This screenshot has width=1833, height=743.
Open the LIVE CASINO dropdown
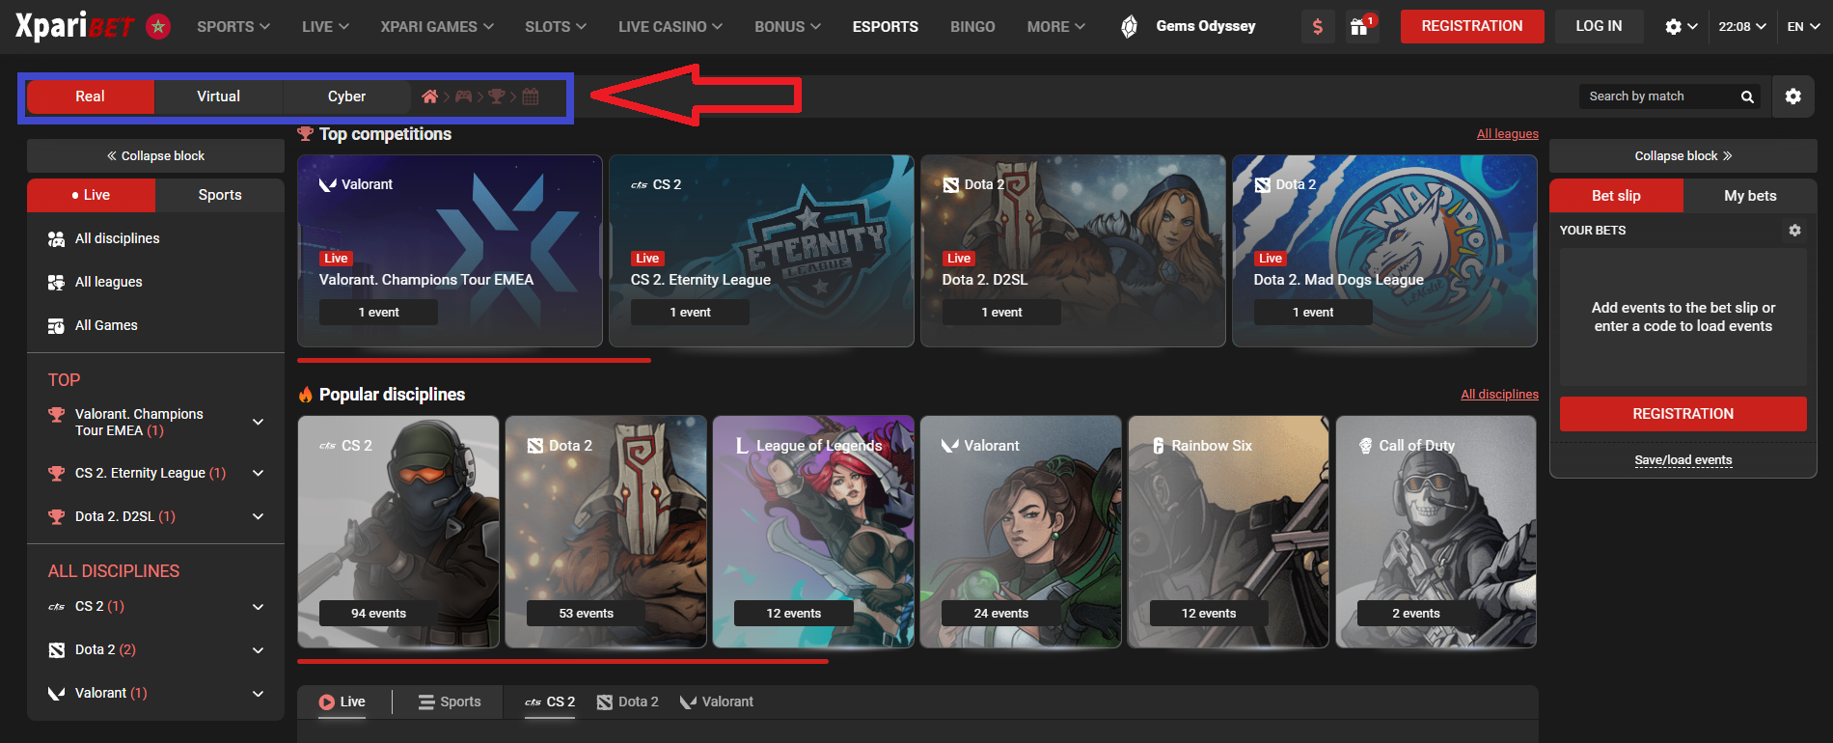point(670,27)
